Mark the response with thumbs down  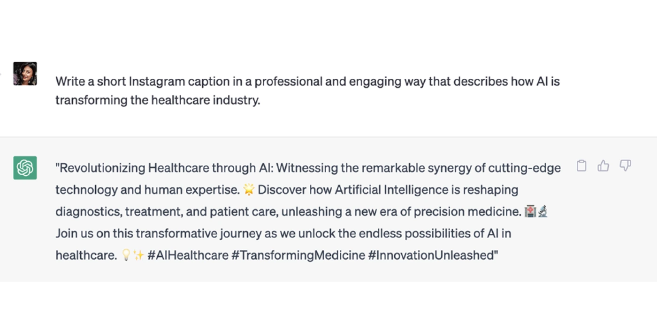tap(625, 165)
